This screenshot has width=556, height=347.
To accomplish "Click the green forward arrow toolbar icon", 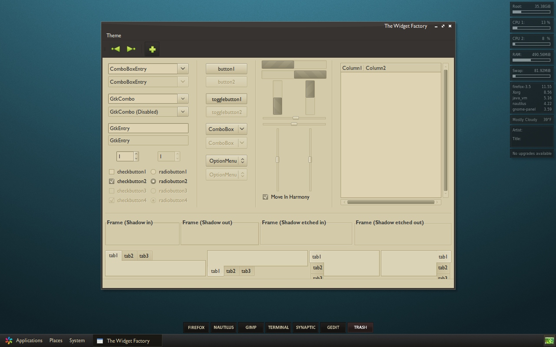I will (x=131, y=49).
